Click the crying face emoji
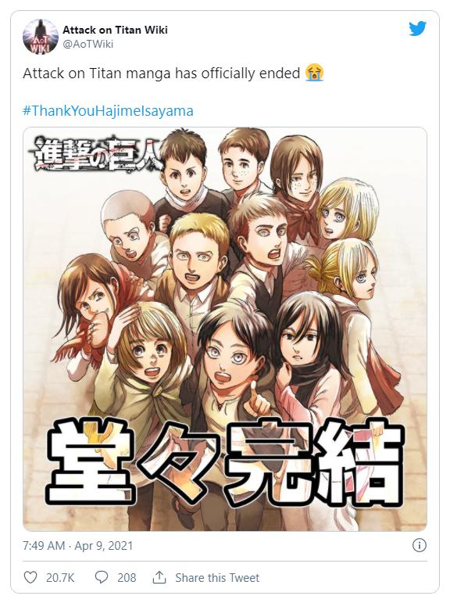The height and width of the screenshot is (603, 450). click(x=315, y=73)
